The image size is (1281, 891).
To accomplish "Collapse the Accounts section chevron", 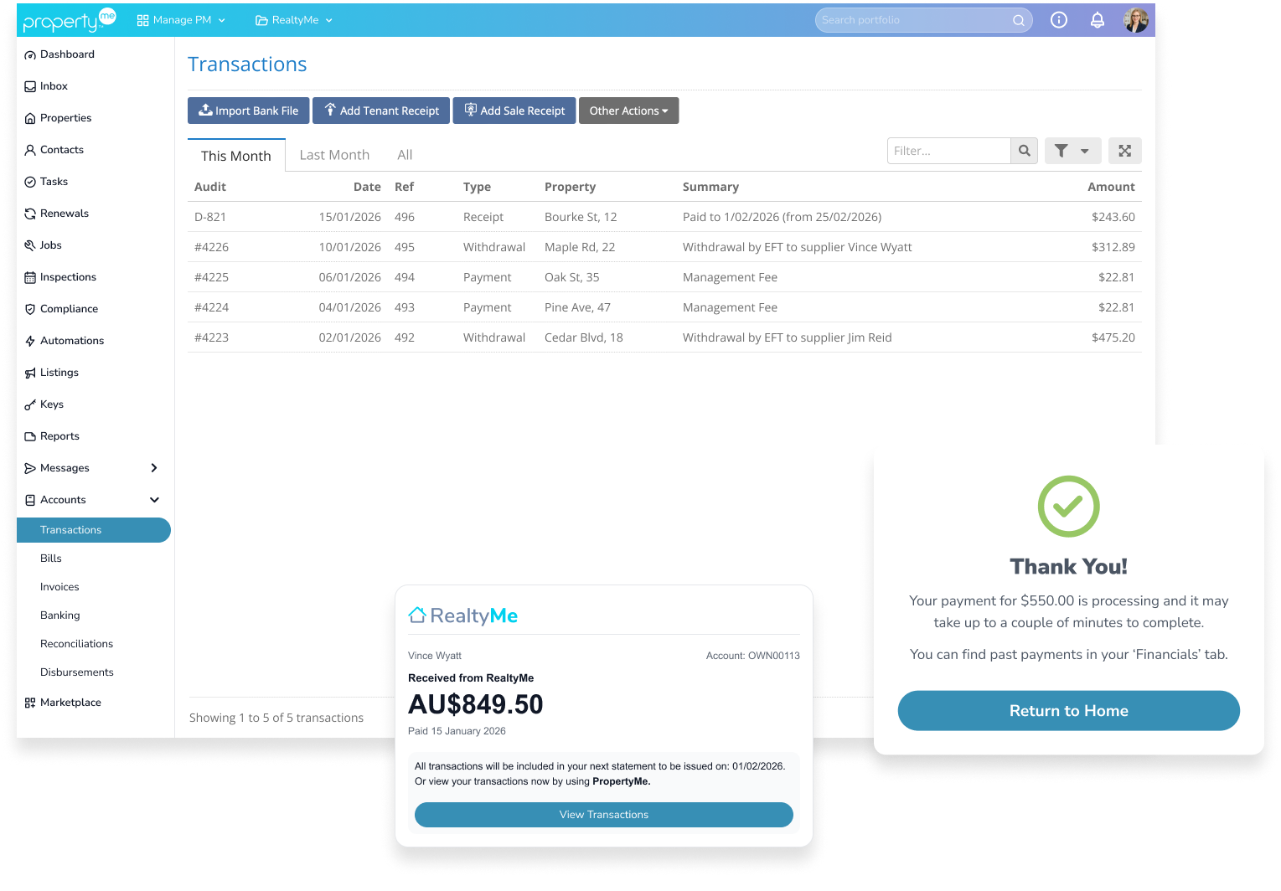I will (x=154, y=499).
